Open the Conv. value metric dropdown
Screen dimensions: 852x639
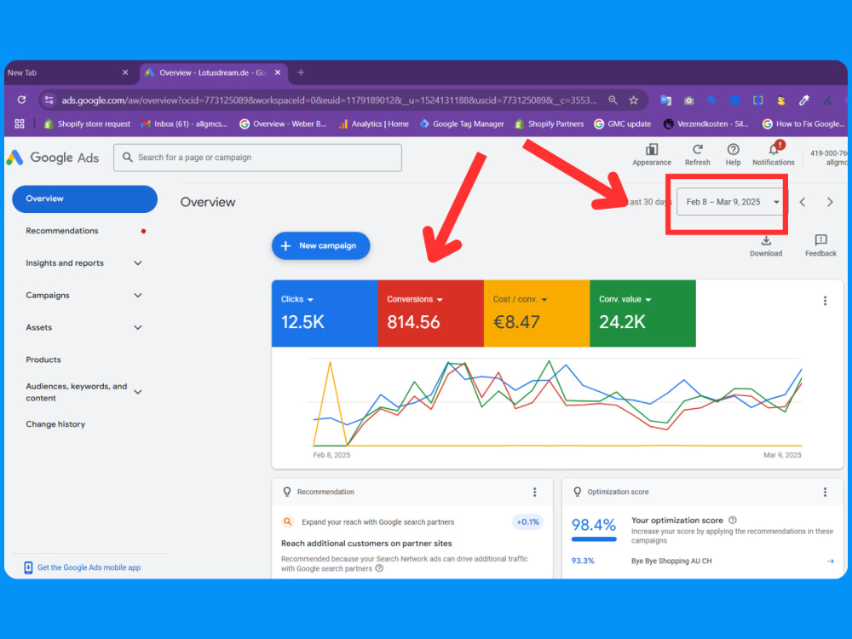coord(625,299)
